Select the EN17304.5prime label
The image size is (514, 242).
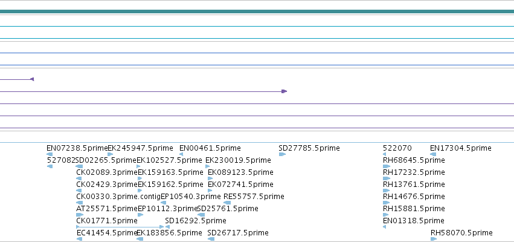(x=461, y=148)
